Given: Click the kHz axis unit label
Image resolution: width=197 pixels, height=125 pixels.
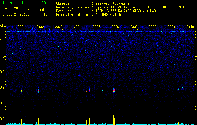Looking at the screenshot, I should tap(3, 25).
